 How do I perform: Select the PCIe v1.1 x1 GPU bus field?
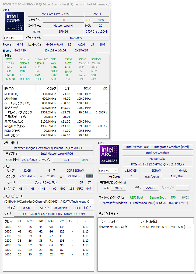pos(157,164)
